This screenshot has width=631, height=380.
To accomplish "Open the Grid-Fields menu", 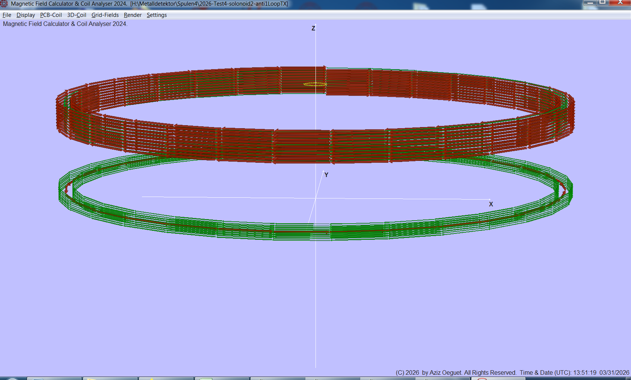I will pos(105,15).
